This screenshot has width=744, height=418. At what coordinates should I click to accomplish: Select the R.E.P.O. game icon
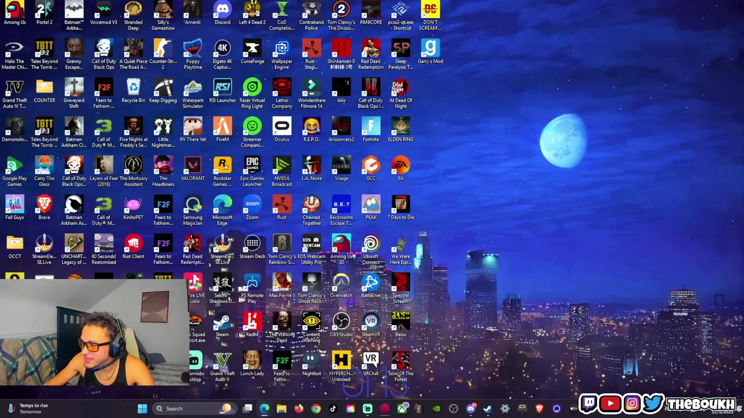tap(312, 130)
